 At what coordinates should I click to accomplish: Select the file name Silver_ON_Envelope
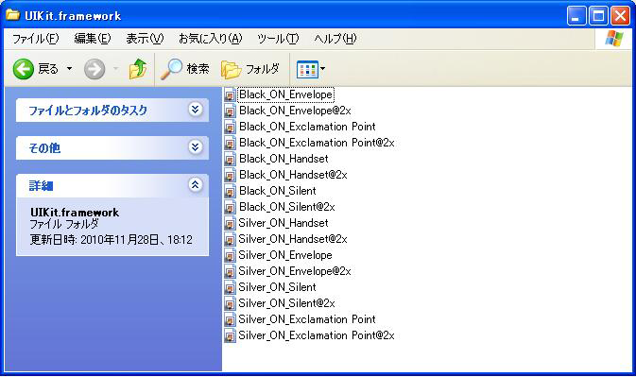(285, 255)
